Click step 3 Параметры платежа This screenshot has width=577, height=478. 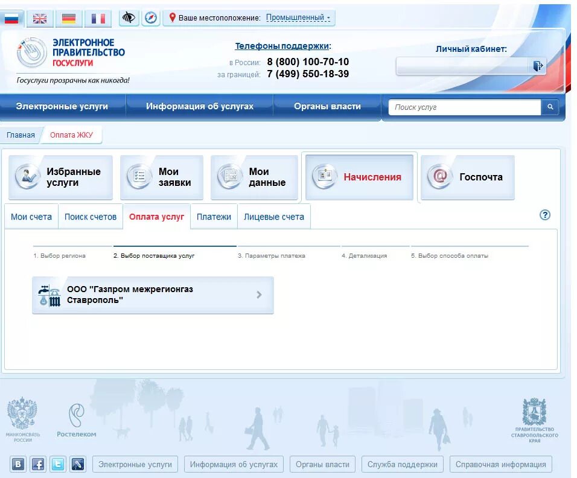[271, 256]
